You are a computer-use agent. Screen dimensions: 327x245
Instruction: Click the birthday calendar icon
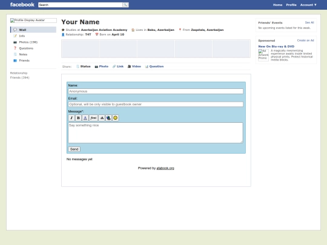(97, 34)
